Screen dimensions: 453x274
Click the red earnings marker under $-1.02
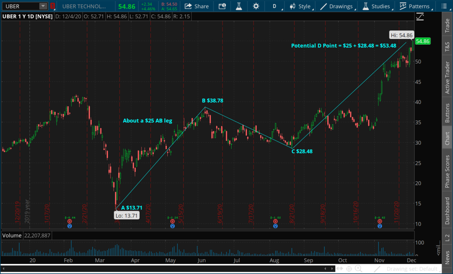coord(275,222)
